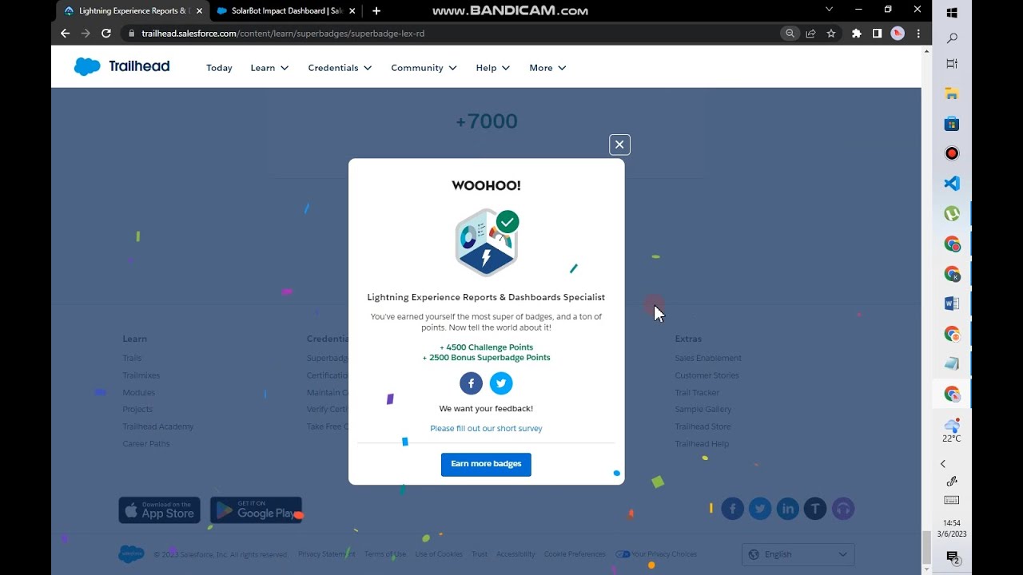The width and height of the screenshot is (1023, 575).
Task: Share badge on Twitter from popup
Action: [501, 383]
